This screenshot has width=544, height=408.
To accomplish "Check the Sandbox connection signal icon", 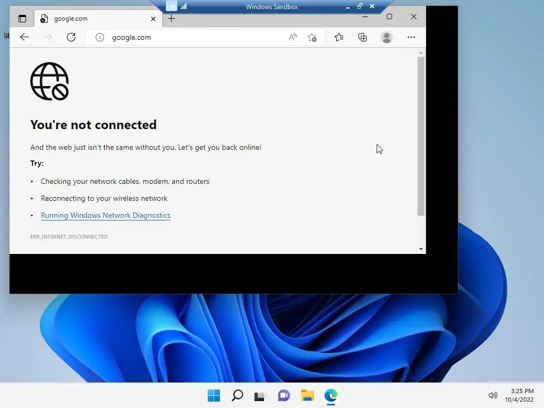I will tap(183, 6).
